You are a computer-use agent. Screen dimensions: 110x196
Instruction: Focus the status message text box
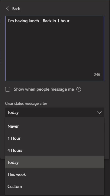[x=55, y=48]
